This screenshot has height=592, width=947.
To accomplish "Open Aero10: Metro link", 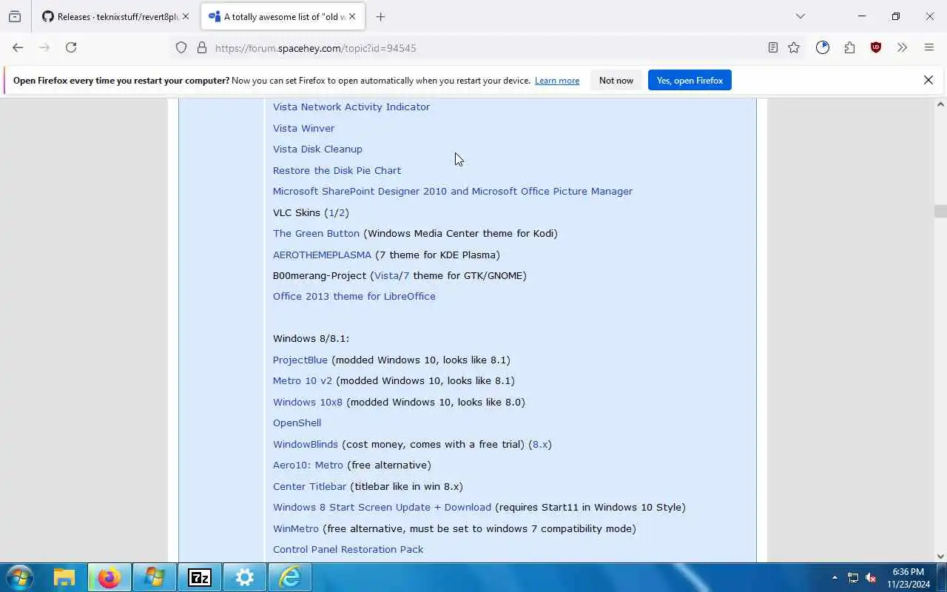I will (x=308, y=465).
